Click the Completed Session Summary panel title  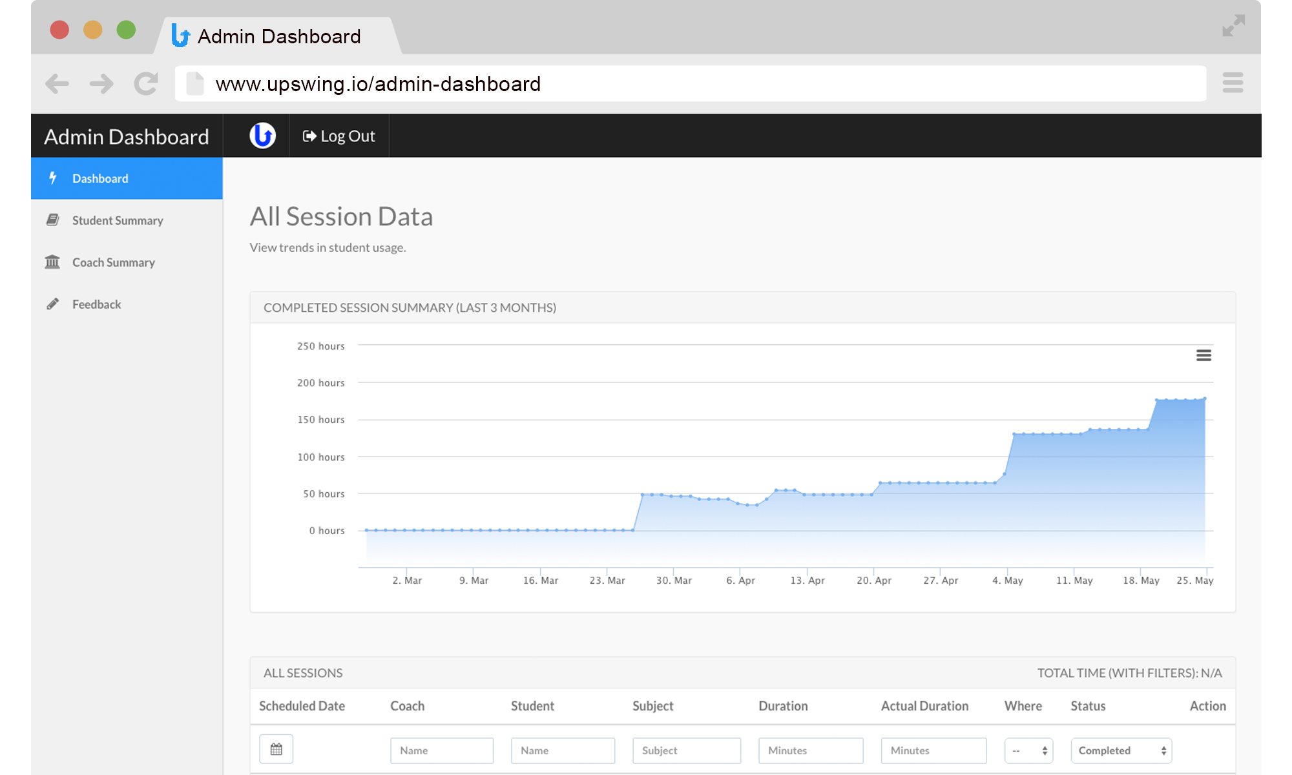click(x=410, y=307)
